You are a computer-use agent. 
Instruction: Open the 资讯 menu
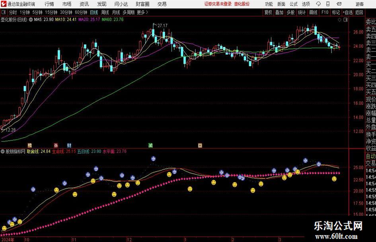pos(84,4)
